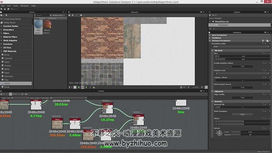Expand AtlasMaker.sbs package in Explorer

tap(210, 21)
